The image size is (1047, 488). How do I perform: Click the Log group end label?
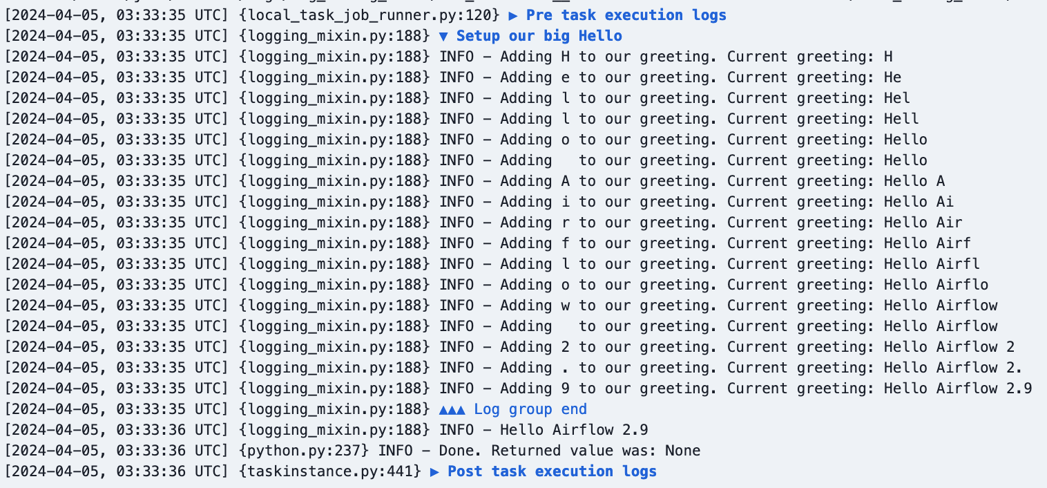pos(530,409)
